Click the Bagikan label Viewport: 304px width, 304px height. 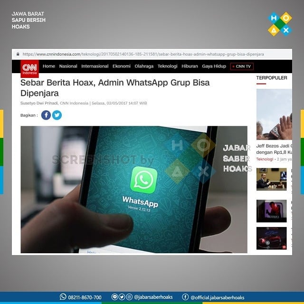point(29,115)
